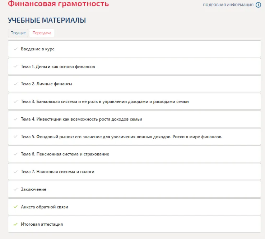Image resolution: width=265 pixels, height=239 pixels.
Task: Expand Тема 2. Личные финансы
Action: (134, 84)
